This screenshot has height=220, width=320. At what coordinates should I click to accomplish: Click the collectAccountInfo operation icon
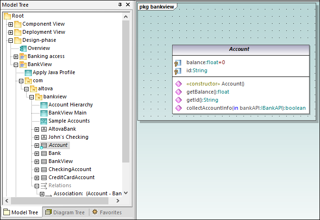click(178, 108)
